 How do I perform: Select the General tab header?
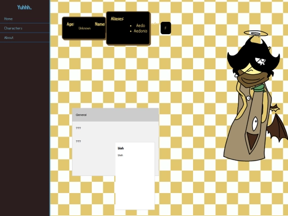click(115, 115)
